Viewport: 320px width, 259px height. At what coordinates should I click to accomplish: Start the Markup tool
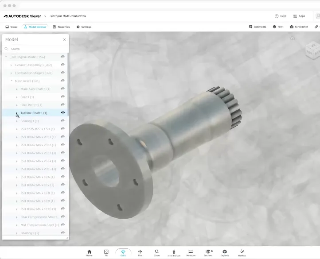(x=242, y=253)
